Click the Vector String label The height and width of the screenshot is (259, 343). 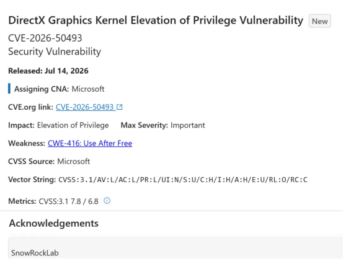tap(32, 180)
